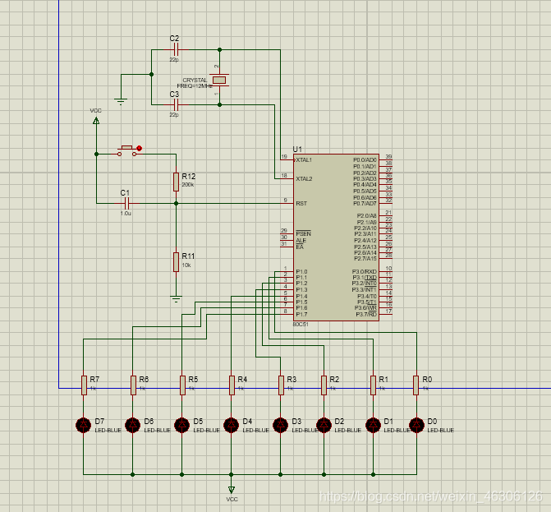Screen dimensions: 551x512
Task: Select resistor R5 symbol
Action: 182,385
